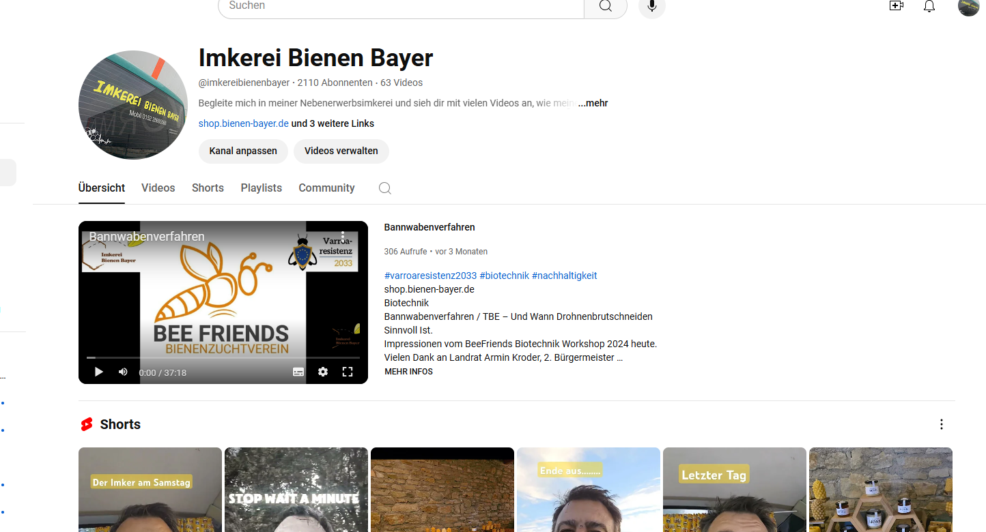The height and width of the screenshot is (532, 986).
Task: Click the Kanal anpassen button
Action: pos(243,151)
